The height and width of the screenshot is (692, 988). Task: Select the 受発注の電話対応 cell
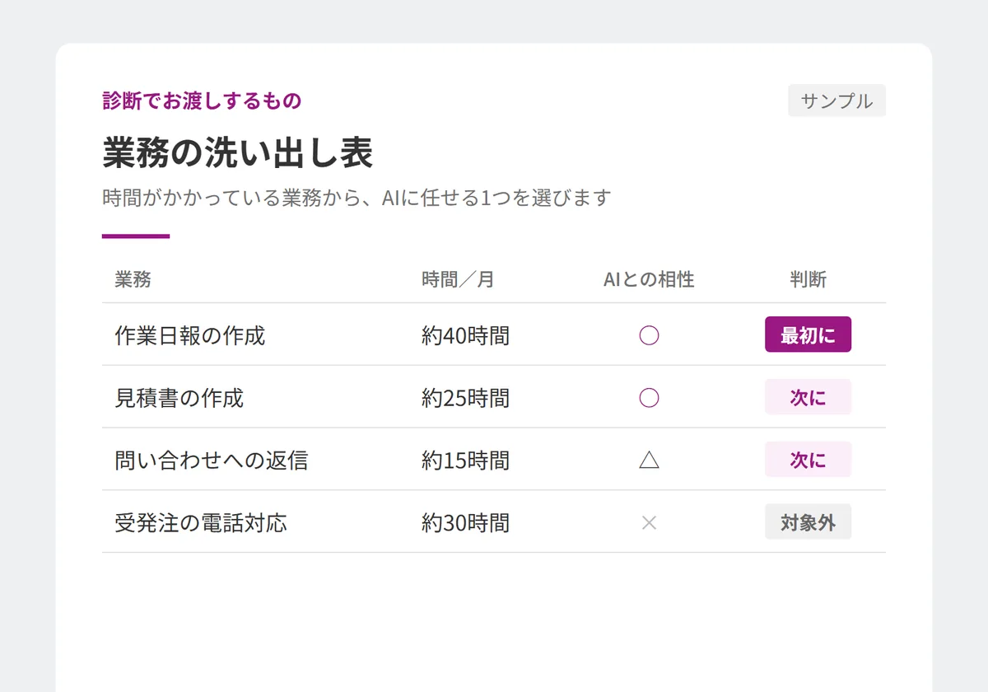coord(201,523)
